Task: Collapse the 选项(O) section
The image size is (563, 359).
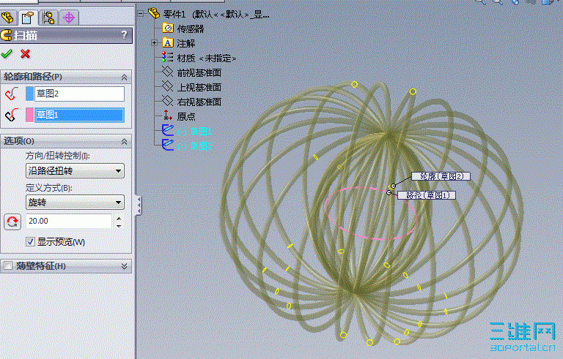Action: click(124, 142)
